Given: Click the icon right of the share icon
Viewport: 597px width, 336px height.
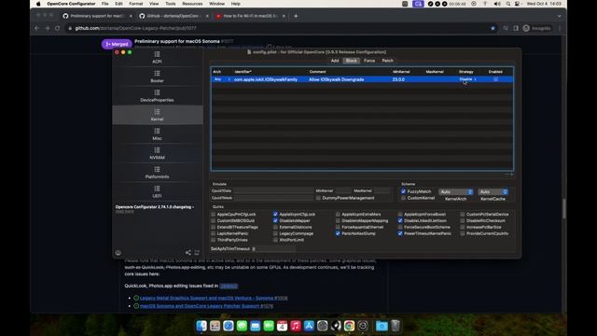Looking at the screenshot, I should click(x=197, y=253).
